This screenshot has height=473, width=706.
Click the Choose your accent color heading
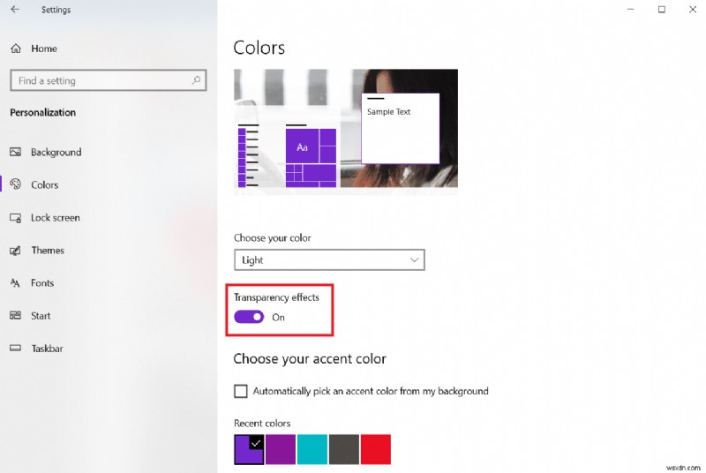[x=310, y=358]
